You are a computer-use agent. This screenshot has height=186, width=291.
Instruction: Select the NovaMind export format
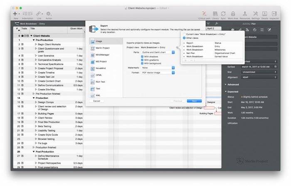[x=106, y=69]
